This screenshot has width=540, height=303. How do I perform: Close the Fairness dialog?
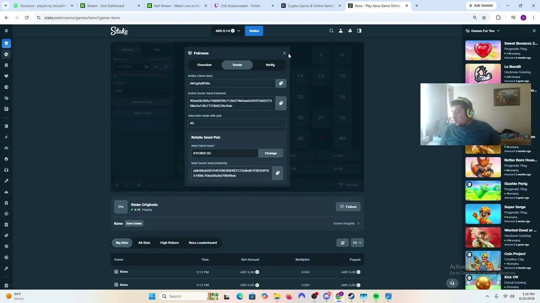[284, 53]
